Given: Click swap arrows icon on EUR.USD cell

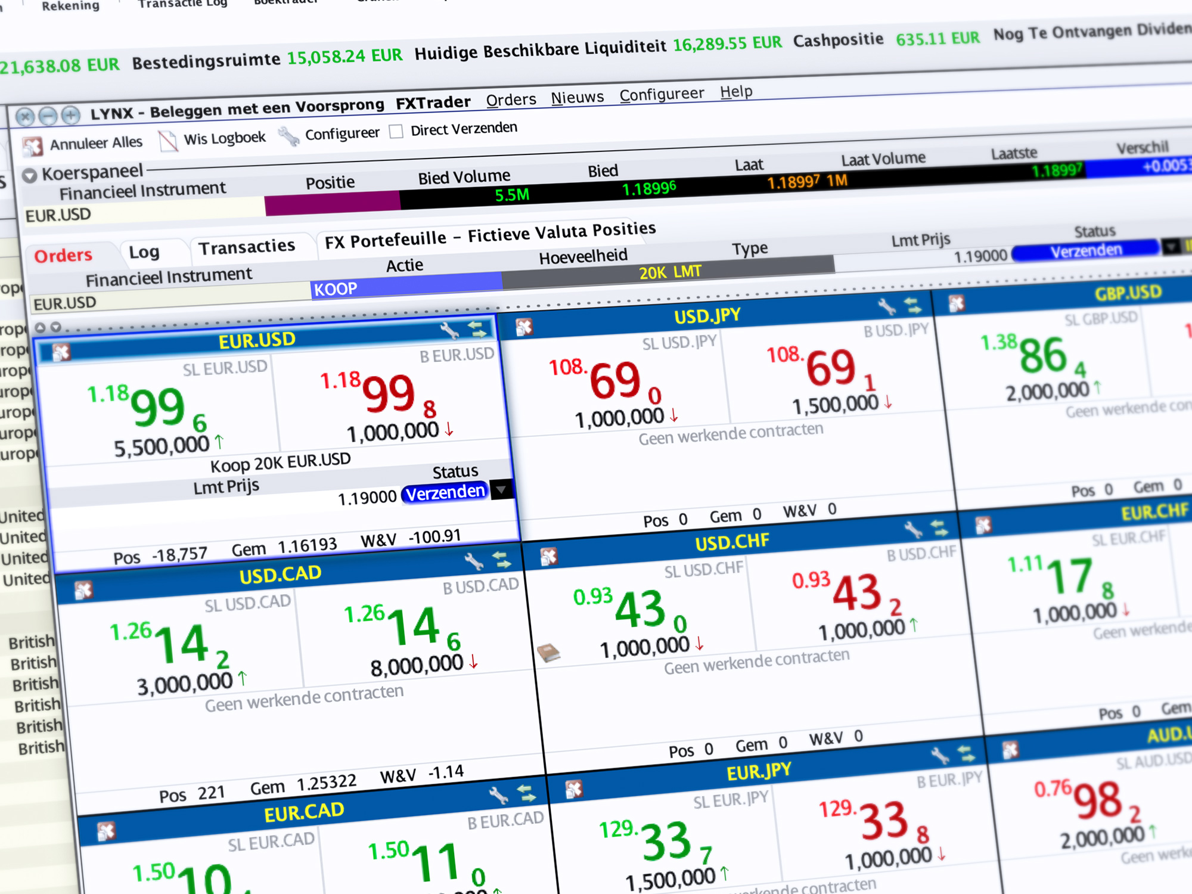Looking at the screenshot, I should point(477,328).
